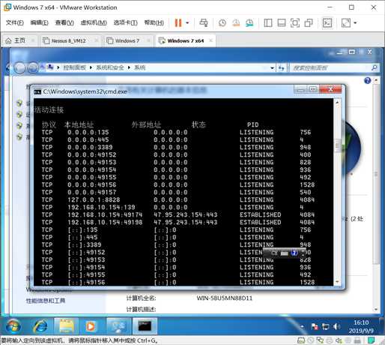Open the snapshot manager icon with teal wrench
The width and height of the screenshot is (385, 345).
(x=249, y=23)
